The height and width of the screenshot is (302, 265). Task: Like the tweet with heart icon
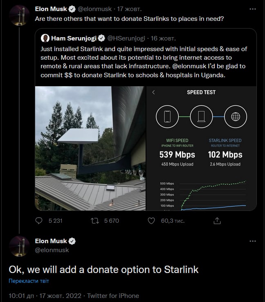pos(151,221)
